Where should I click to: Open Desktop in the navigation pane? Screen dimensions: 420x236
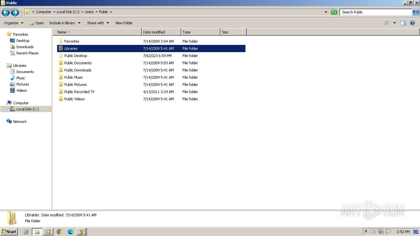pos(23,41)
